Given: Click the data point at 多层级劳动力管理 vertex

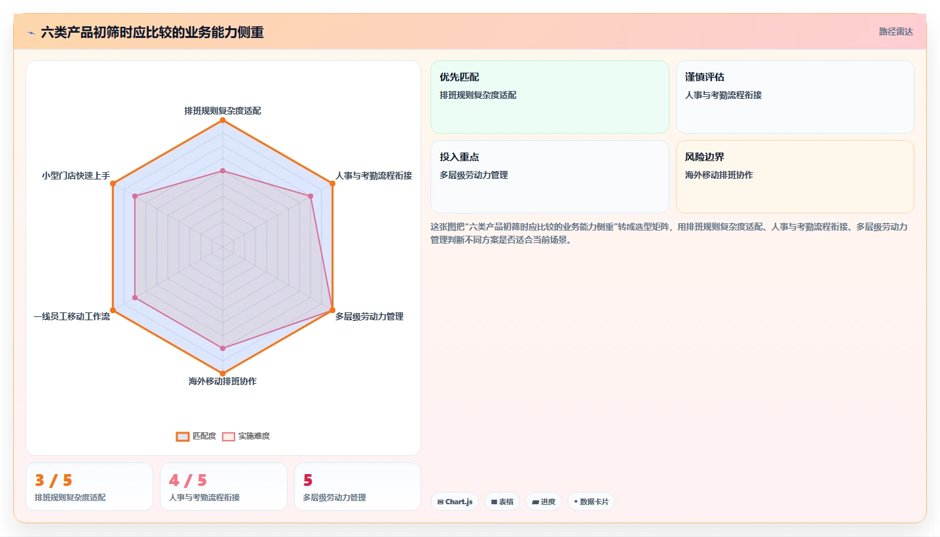Looking at the screenshot, I should (x=332, y=310).
